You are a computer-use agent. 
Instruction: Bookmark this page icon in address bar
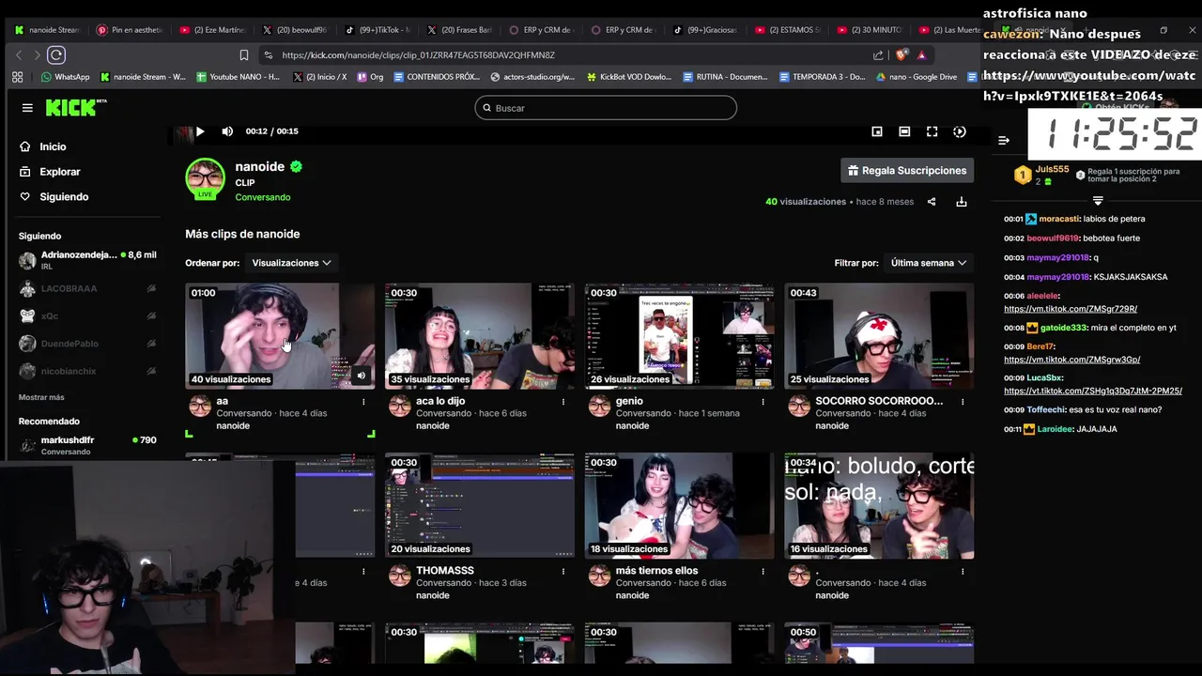(x=244, y=55)
